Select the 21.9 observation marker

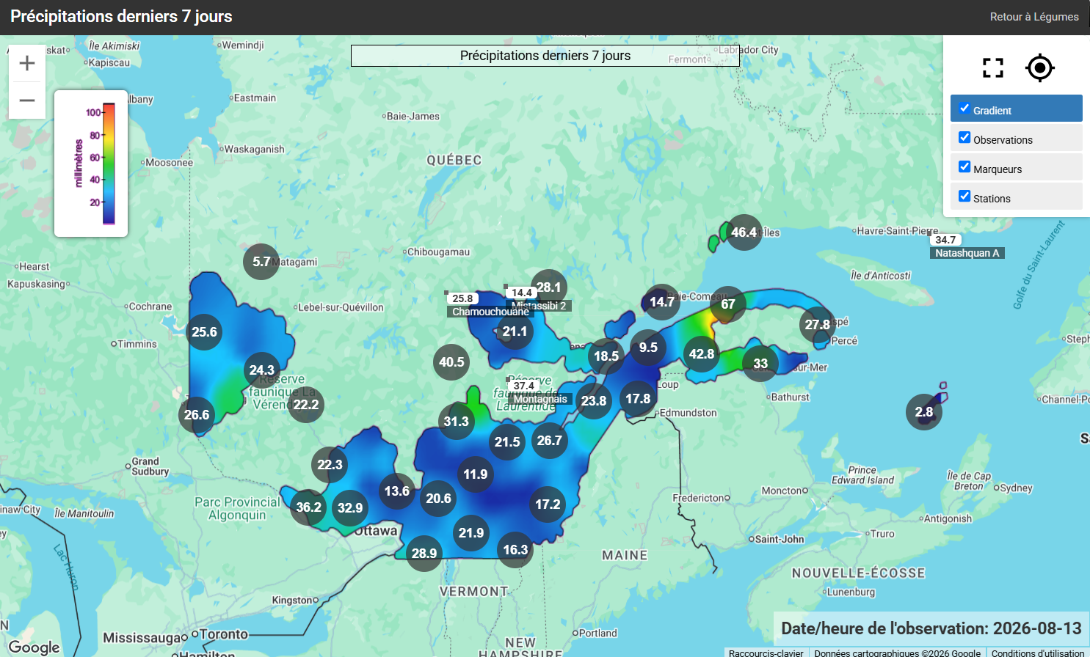coord(471,533)
